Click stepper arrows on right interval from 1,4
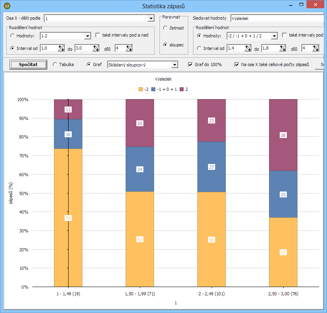The image size is (327, 313). [248, 48]
